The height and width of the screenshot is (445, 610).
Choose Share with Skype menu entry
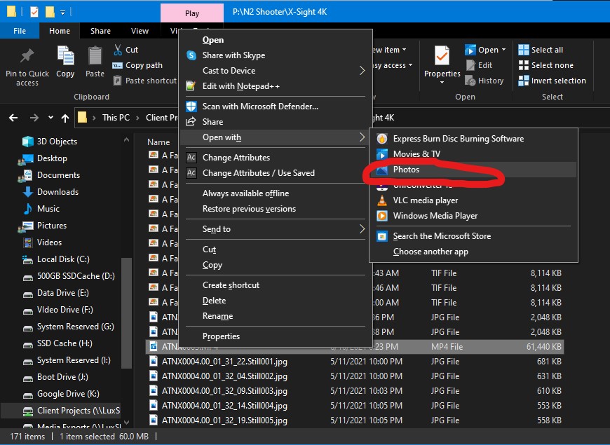coord(233,55)
